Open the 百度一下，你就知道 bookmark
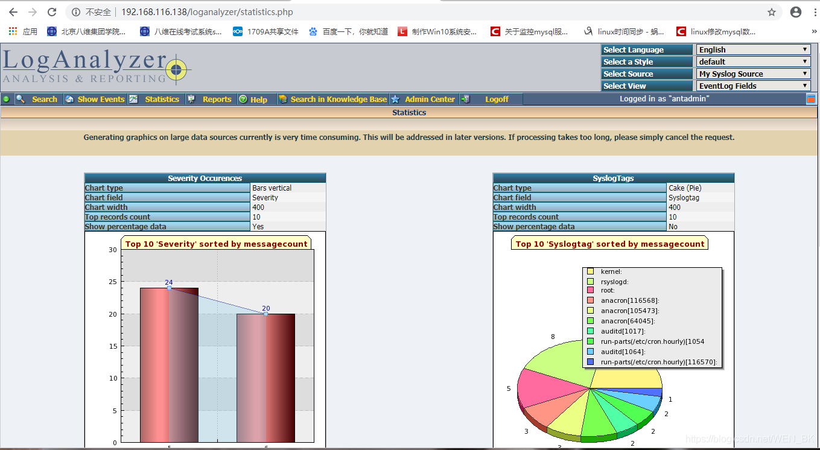Screen dimensions: 820x450 point(348,31)
